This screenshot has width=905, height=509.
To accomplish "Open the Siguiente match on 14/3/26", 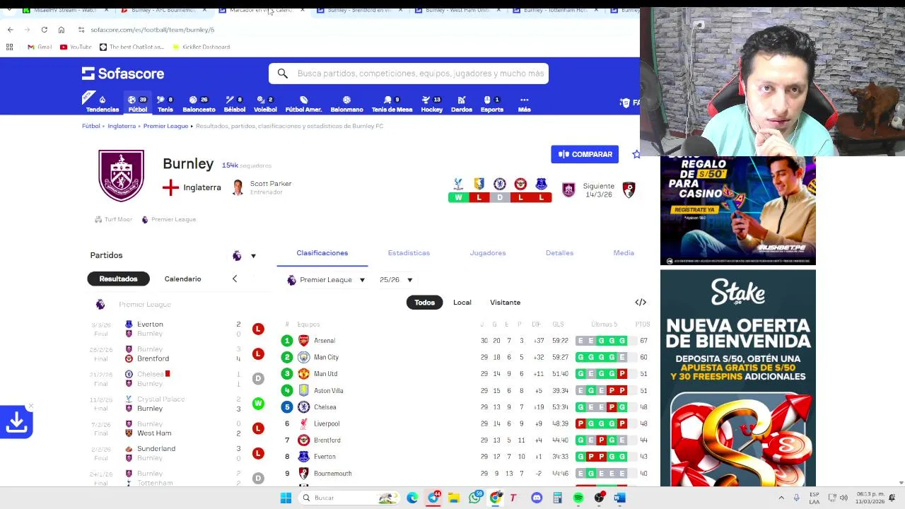I will [x=598, y=190].
